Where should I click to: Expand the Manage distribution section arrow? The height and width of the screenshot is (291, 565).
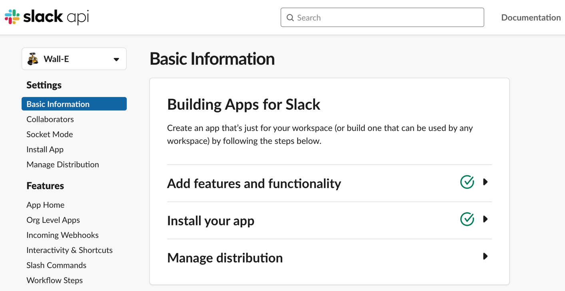coord(485,256)
